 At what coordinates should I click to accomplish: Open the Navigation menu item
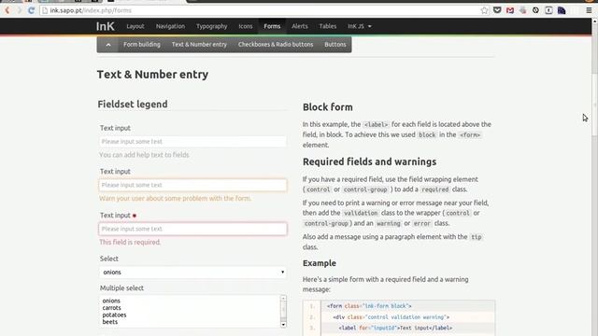pos(170,26)
